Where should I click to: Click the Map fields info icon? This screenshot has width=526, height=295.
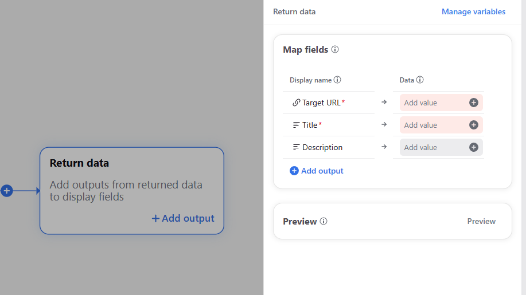point(335,50)
